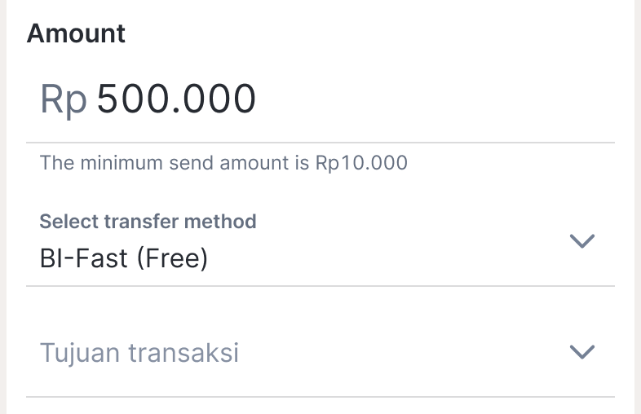Click empty space right of 500.000
This screenshot has height=414, width=641.
432,100
